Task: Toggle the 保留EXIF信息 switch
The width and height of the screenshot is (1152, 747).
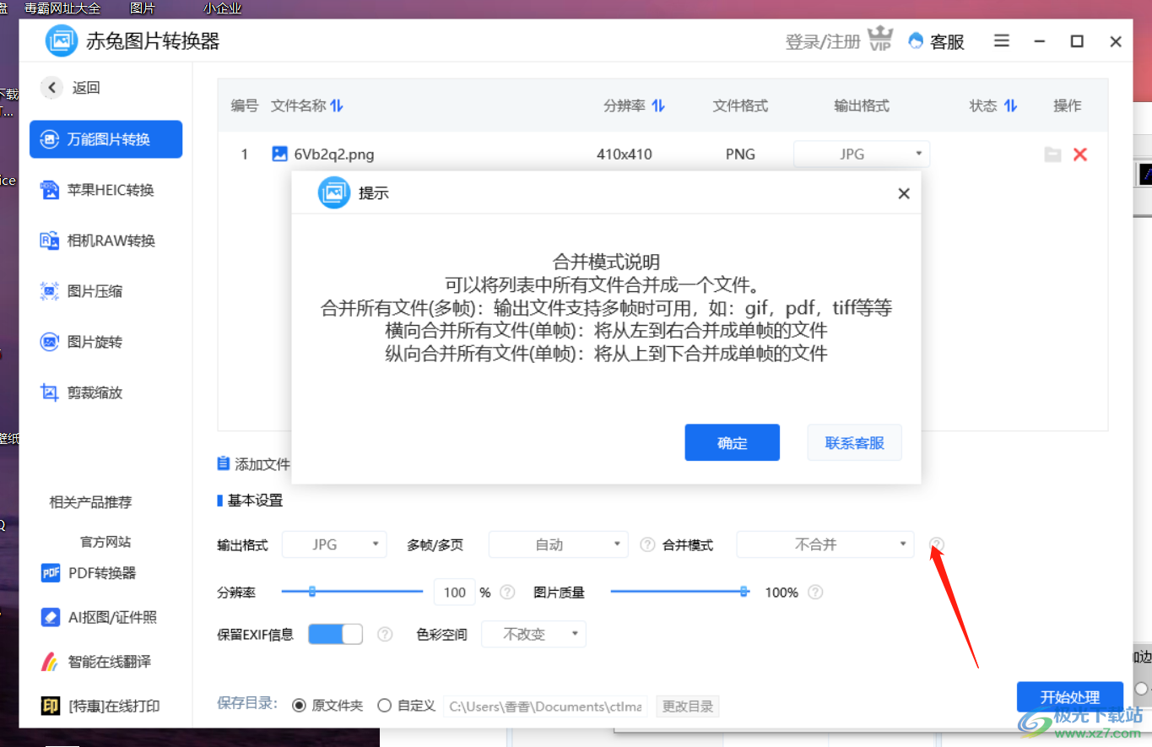Action: pyautogui.click(x=335, y=634)
